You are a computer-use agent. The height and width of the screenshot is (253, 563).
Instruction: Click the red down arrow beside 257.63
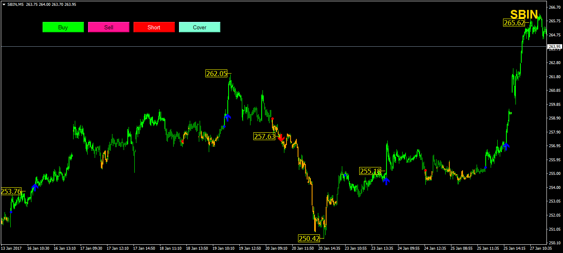[x=281, y=138]
